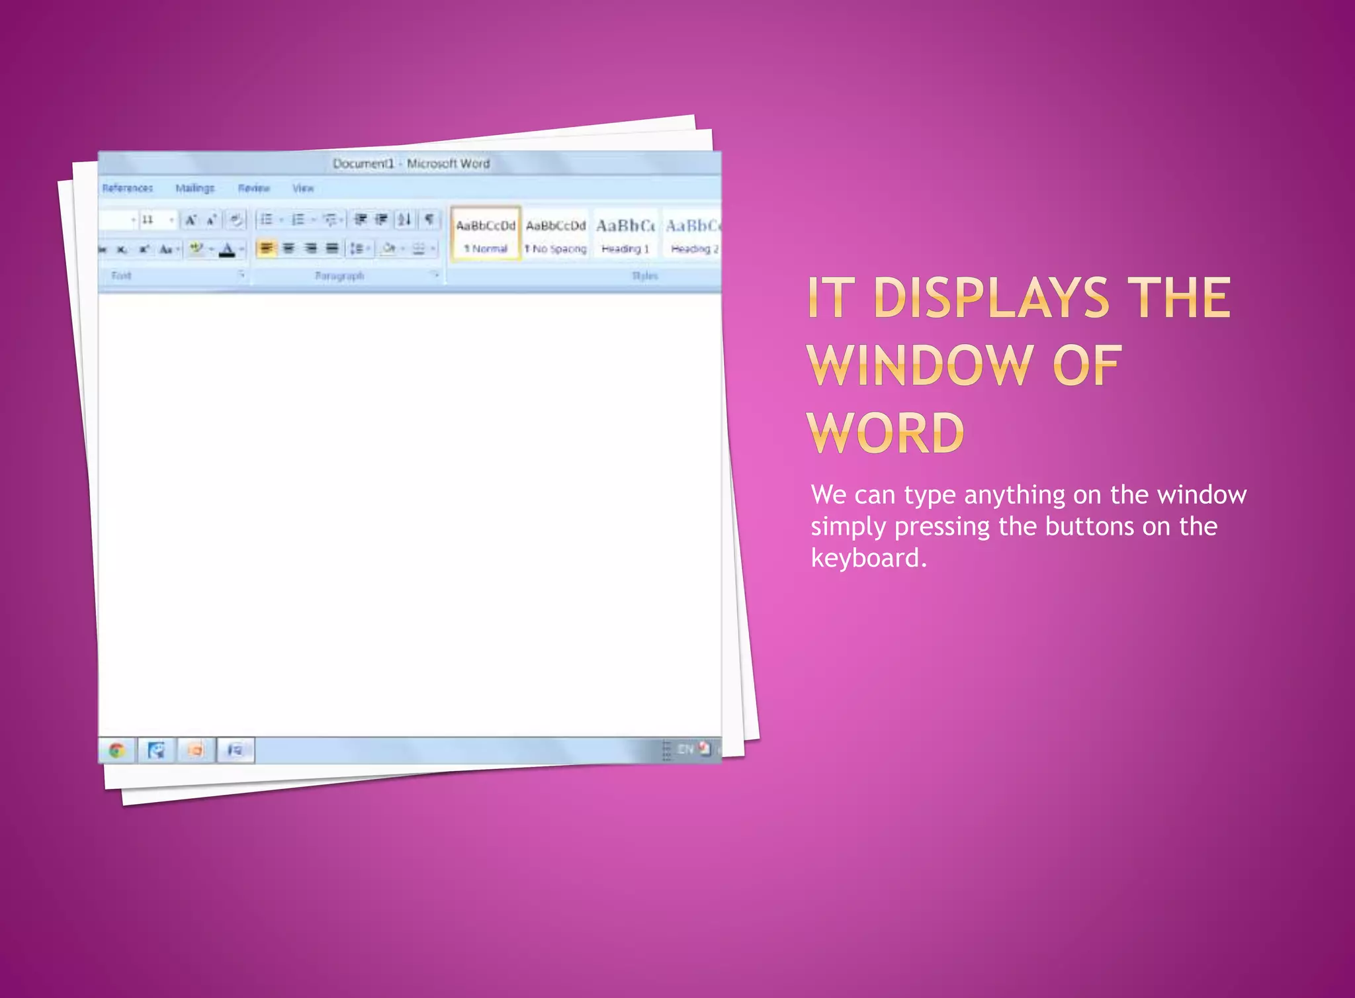
Task: Click the Increase Indent button
Action: point(382,219)
